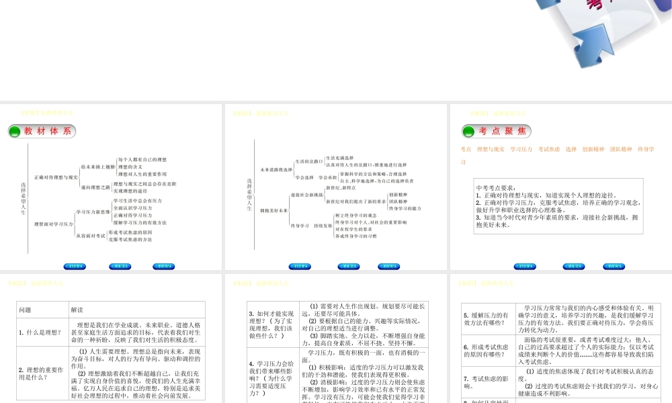
Task: Click the middle blue button on 考点聚焦 slide
Action: coord(573,267)
